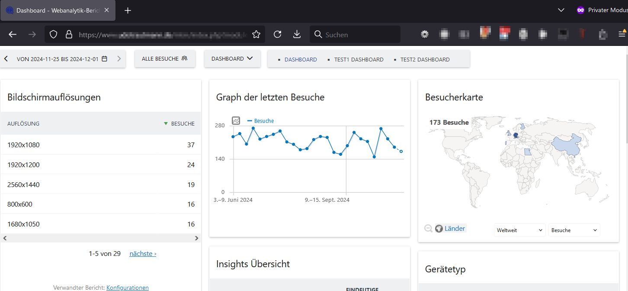Screen dimensions: 628x291
Task: Click the gear extension icon in toolbar
Action: (425, 34)
